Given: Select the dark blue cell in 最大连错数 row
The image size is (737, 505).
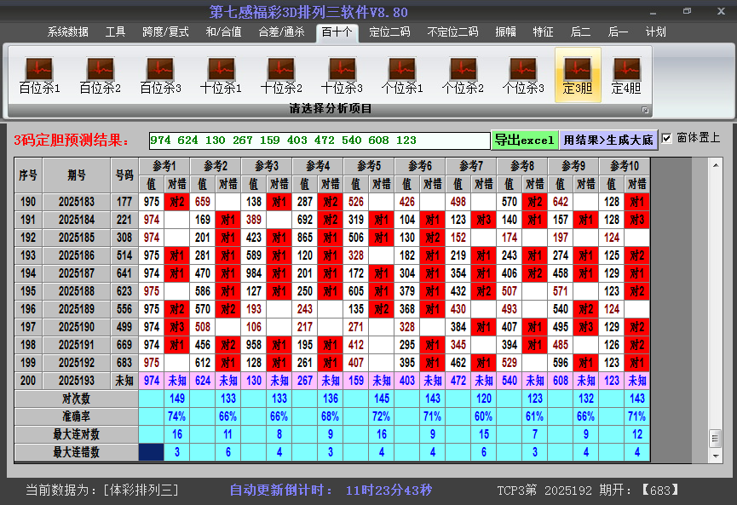Looking at the screenshot, I should [152, 452].
